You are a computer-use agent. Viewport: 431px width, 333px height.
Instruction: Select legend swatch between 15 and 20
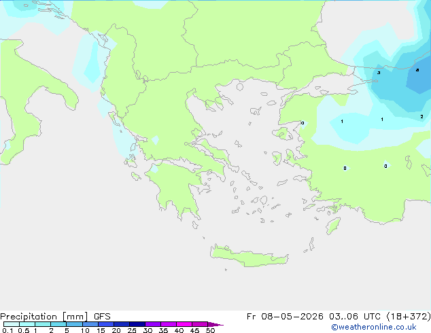click(x=105, y=324)
